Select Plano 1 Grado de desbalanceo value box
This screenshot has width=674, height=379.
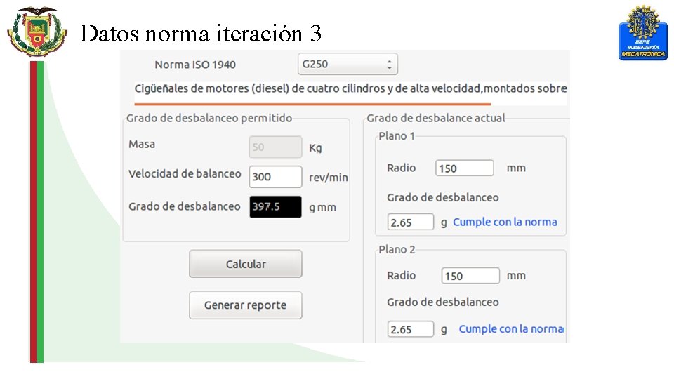click(411, 222)
